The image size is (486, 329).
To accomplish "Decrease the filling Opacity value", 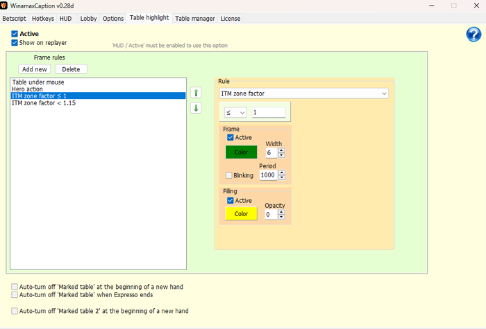I will [x=281, y=217].
